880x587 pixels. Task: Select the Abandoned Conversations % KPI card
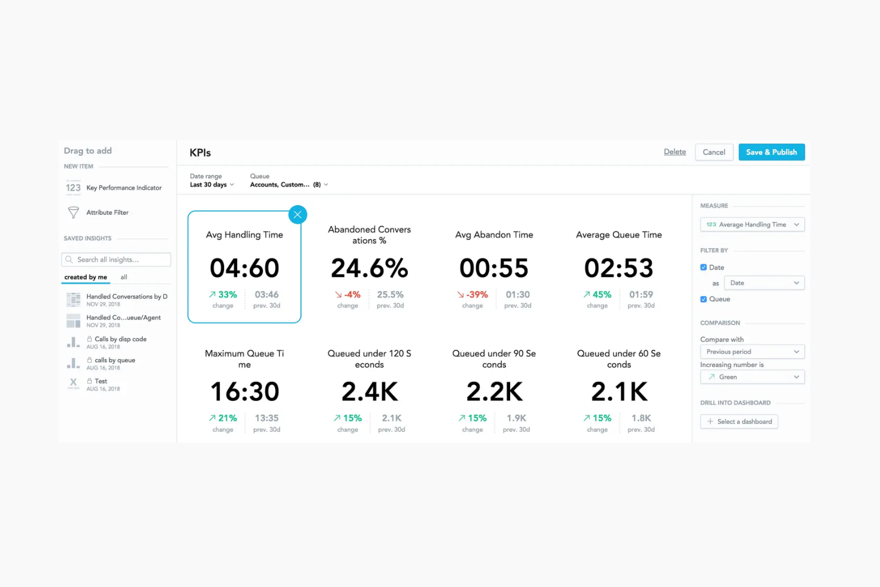coord(369,267)
